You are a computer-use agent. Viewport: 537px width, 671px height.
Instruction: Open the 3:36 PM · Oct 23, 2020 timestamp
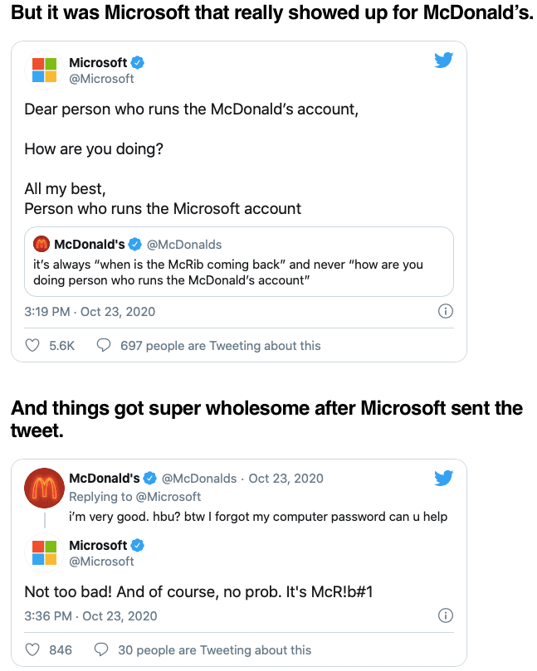[x=90, y=615]
